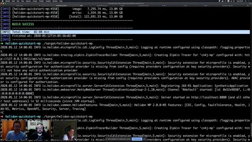Select the highlighted Total time 02:08 min line
Image resolution: width=252 pixels, height=142 pixels.
click(x=125, y=32)
